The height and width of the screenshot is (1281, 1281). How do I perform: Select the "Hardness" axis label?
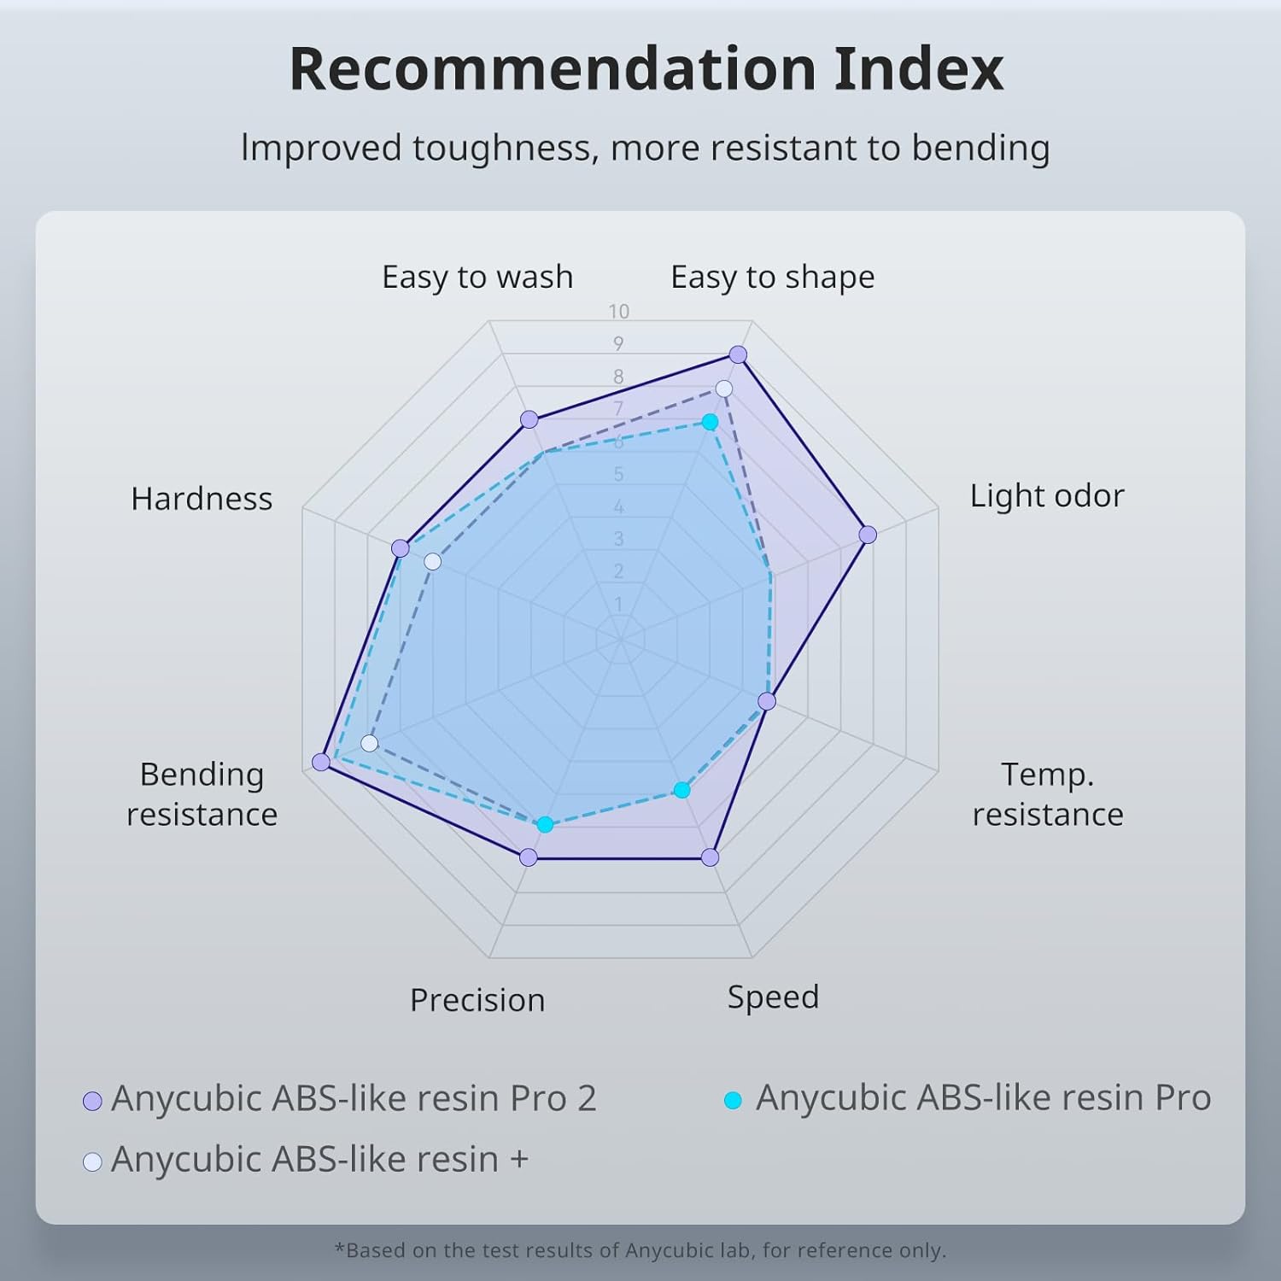202,499
